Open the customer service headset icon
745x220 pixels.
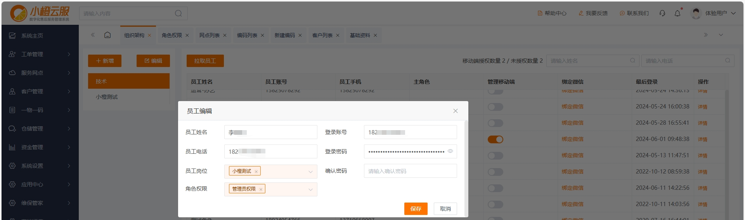[x=662, y=13]
